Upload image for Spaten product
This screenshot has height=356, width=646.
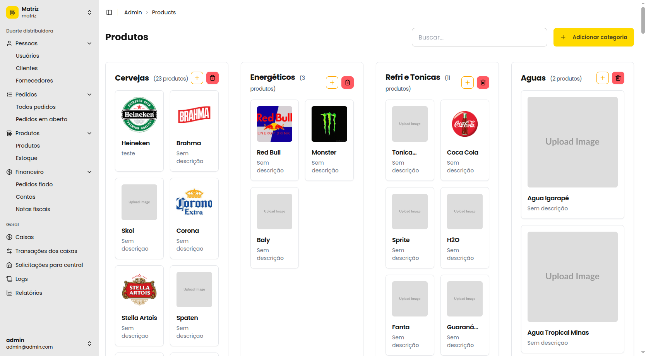(x=194, y=290)
